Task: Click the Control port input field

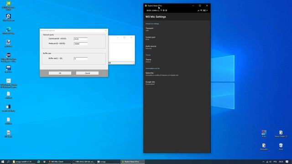Action: pyautogui.click(x=81, y=39)
